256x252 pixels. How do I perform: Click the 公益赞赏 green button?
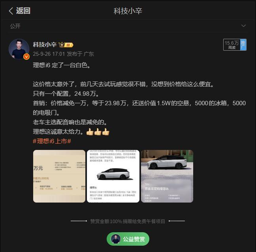pyautogui.click(x=128, y=239)
